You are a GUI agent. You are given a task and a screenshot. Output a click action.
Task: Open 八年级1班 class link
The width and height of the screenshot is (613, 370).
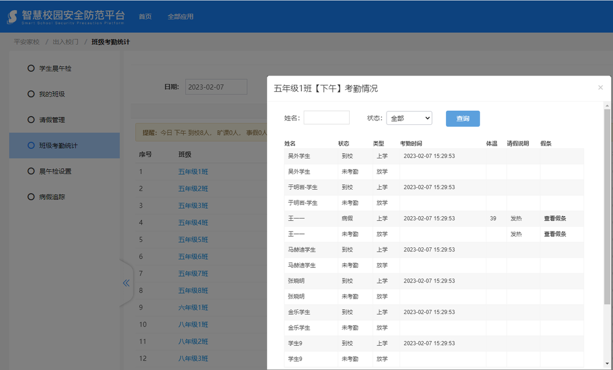193,325
